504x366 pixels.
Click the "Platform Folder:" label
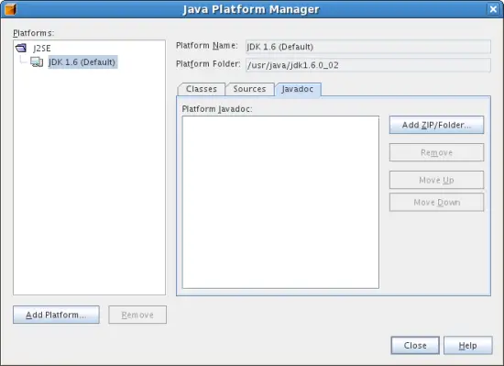208,64
